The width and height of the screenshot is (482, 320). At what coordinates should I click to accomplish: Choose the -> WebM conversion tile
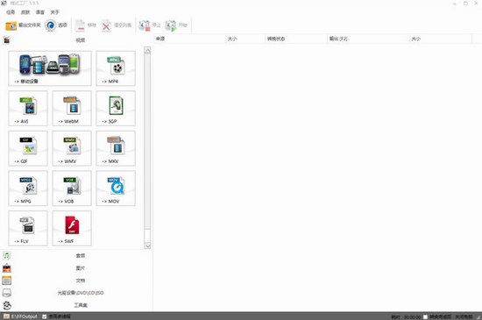point(72,108)
